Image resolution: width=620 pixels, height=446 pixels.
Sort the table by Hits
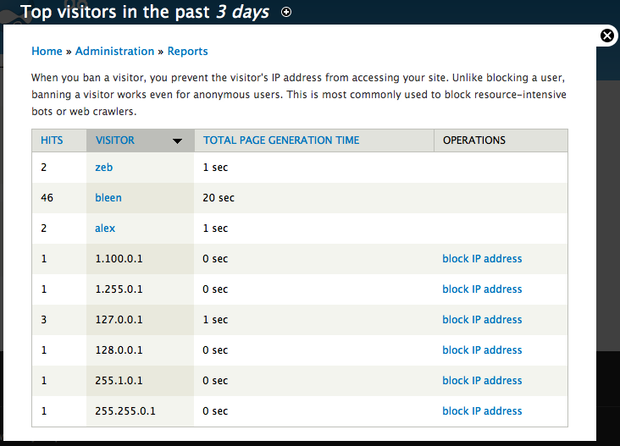click(52, 140)
